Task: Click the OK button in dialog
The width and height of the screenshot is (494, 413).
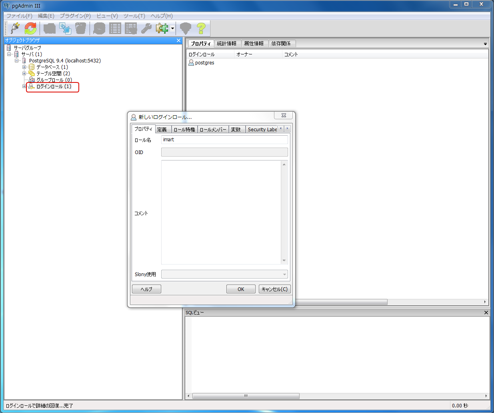Action: pyautogui.click(x=241, y=289)
